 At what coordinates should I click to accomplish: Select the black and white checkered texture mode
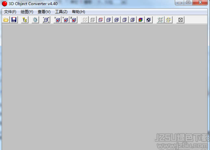[x=149, y=20]
